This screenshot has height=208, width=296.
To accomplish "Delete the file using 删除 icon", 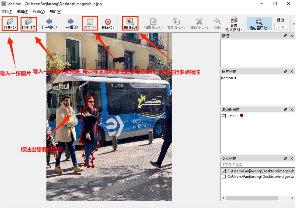I will coord(108,24).
